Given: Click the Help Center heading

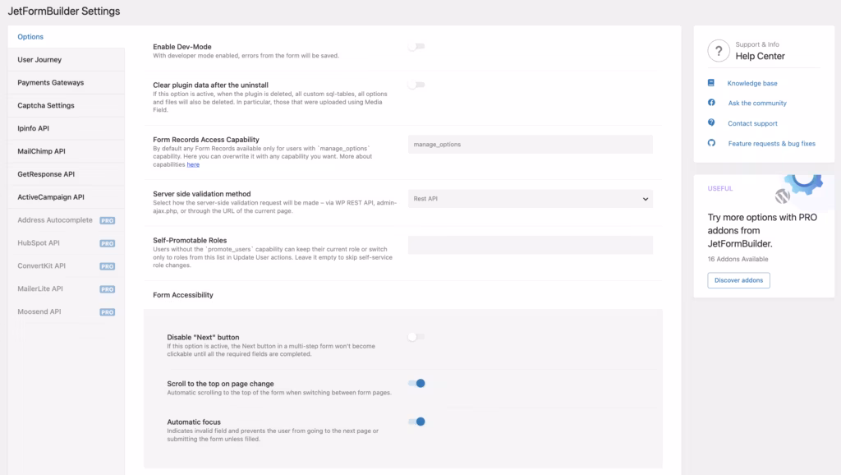Looking at the screenshot, I should pos(760,57).
